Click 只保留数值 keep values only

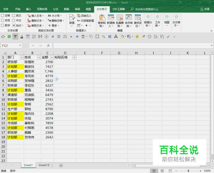coord(85,21)
